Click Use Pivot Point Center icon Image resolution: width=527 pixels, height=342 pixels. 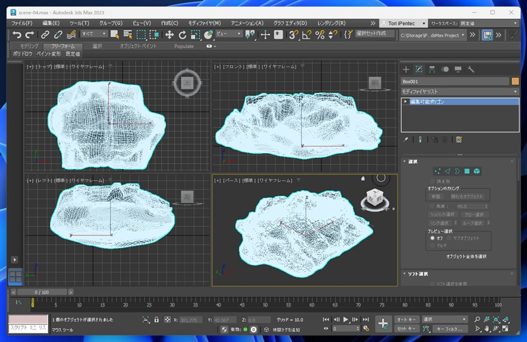(x=250, y=35)
